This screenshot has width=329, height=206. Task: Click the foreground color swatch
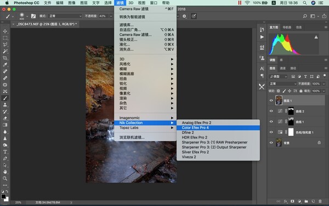pyautogui.click(x=3, y=196)
